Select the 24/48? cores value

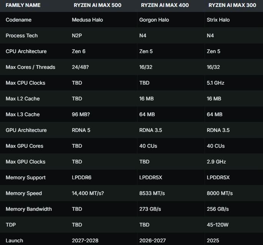click(x=80, y=67)
